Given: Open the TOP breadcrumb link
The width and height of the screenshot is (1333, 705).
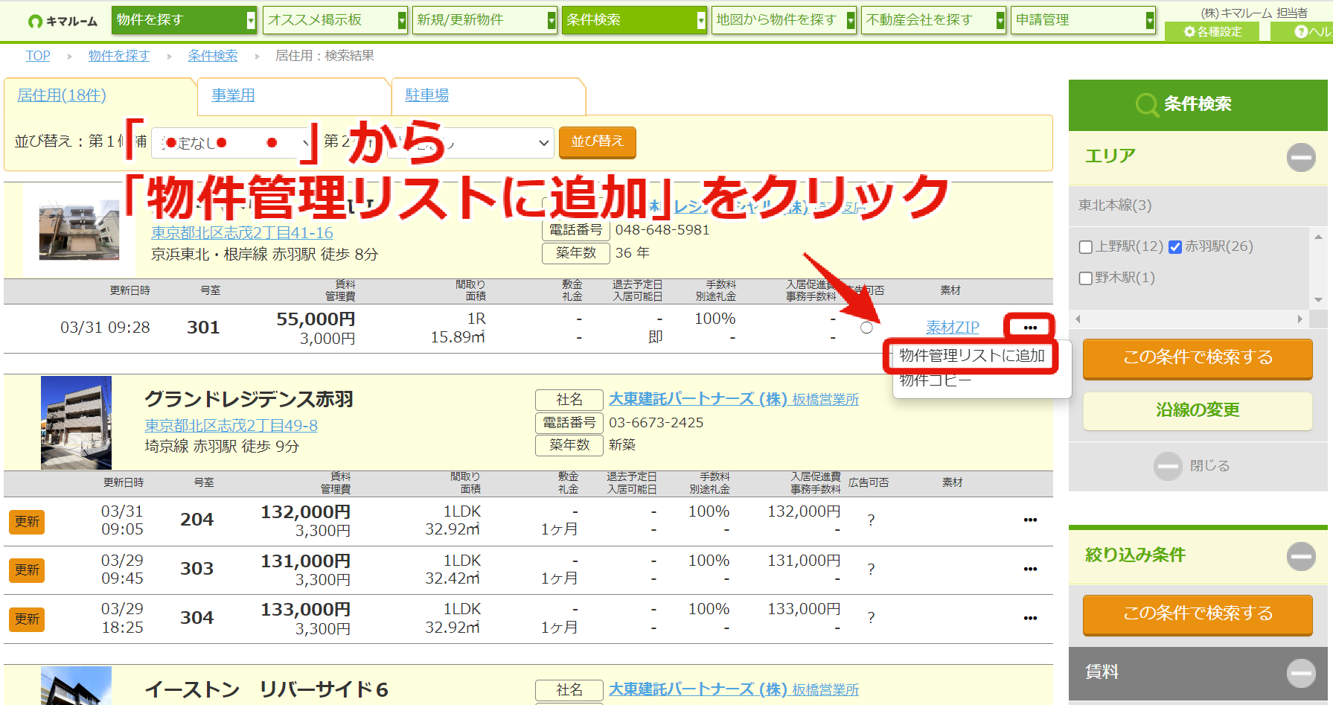Looking at the screenshot, I should [x=38, y=56].
